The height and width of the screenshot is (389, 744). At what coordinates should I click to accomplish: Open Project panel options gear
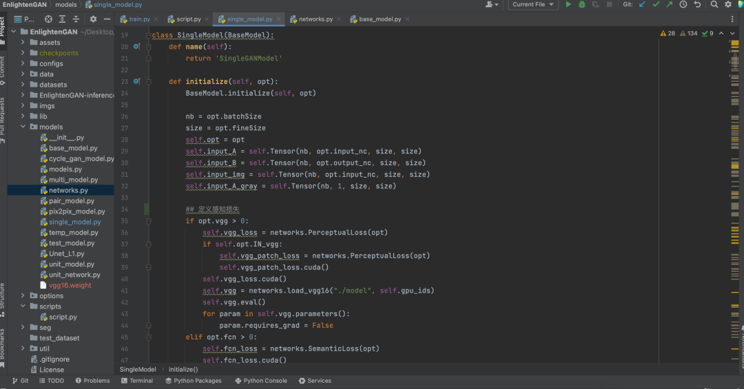pyautogui.click(x=93, y=19)
